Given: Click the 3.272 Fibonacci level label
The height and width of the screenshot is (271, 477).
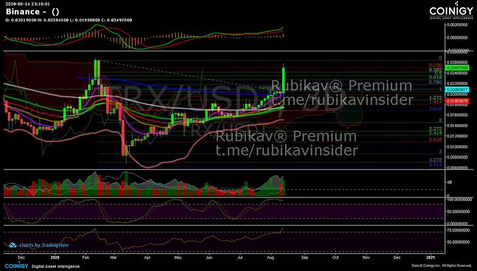Looking at the screenshot, I should [x=436, y=160].
